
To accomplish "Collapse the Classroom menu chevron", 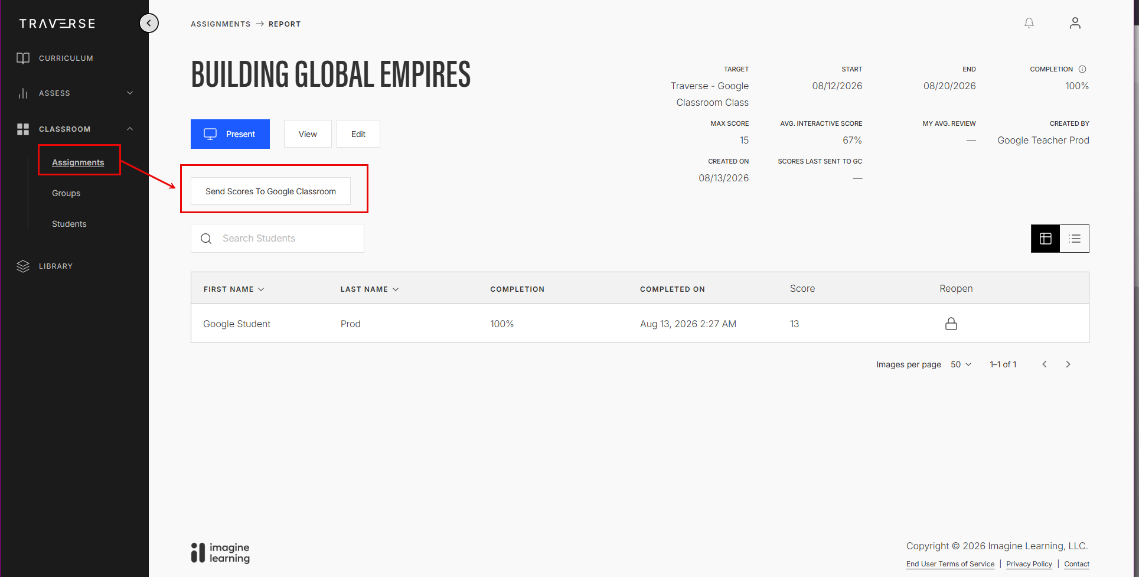I will 130,129.
